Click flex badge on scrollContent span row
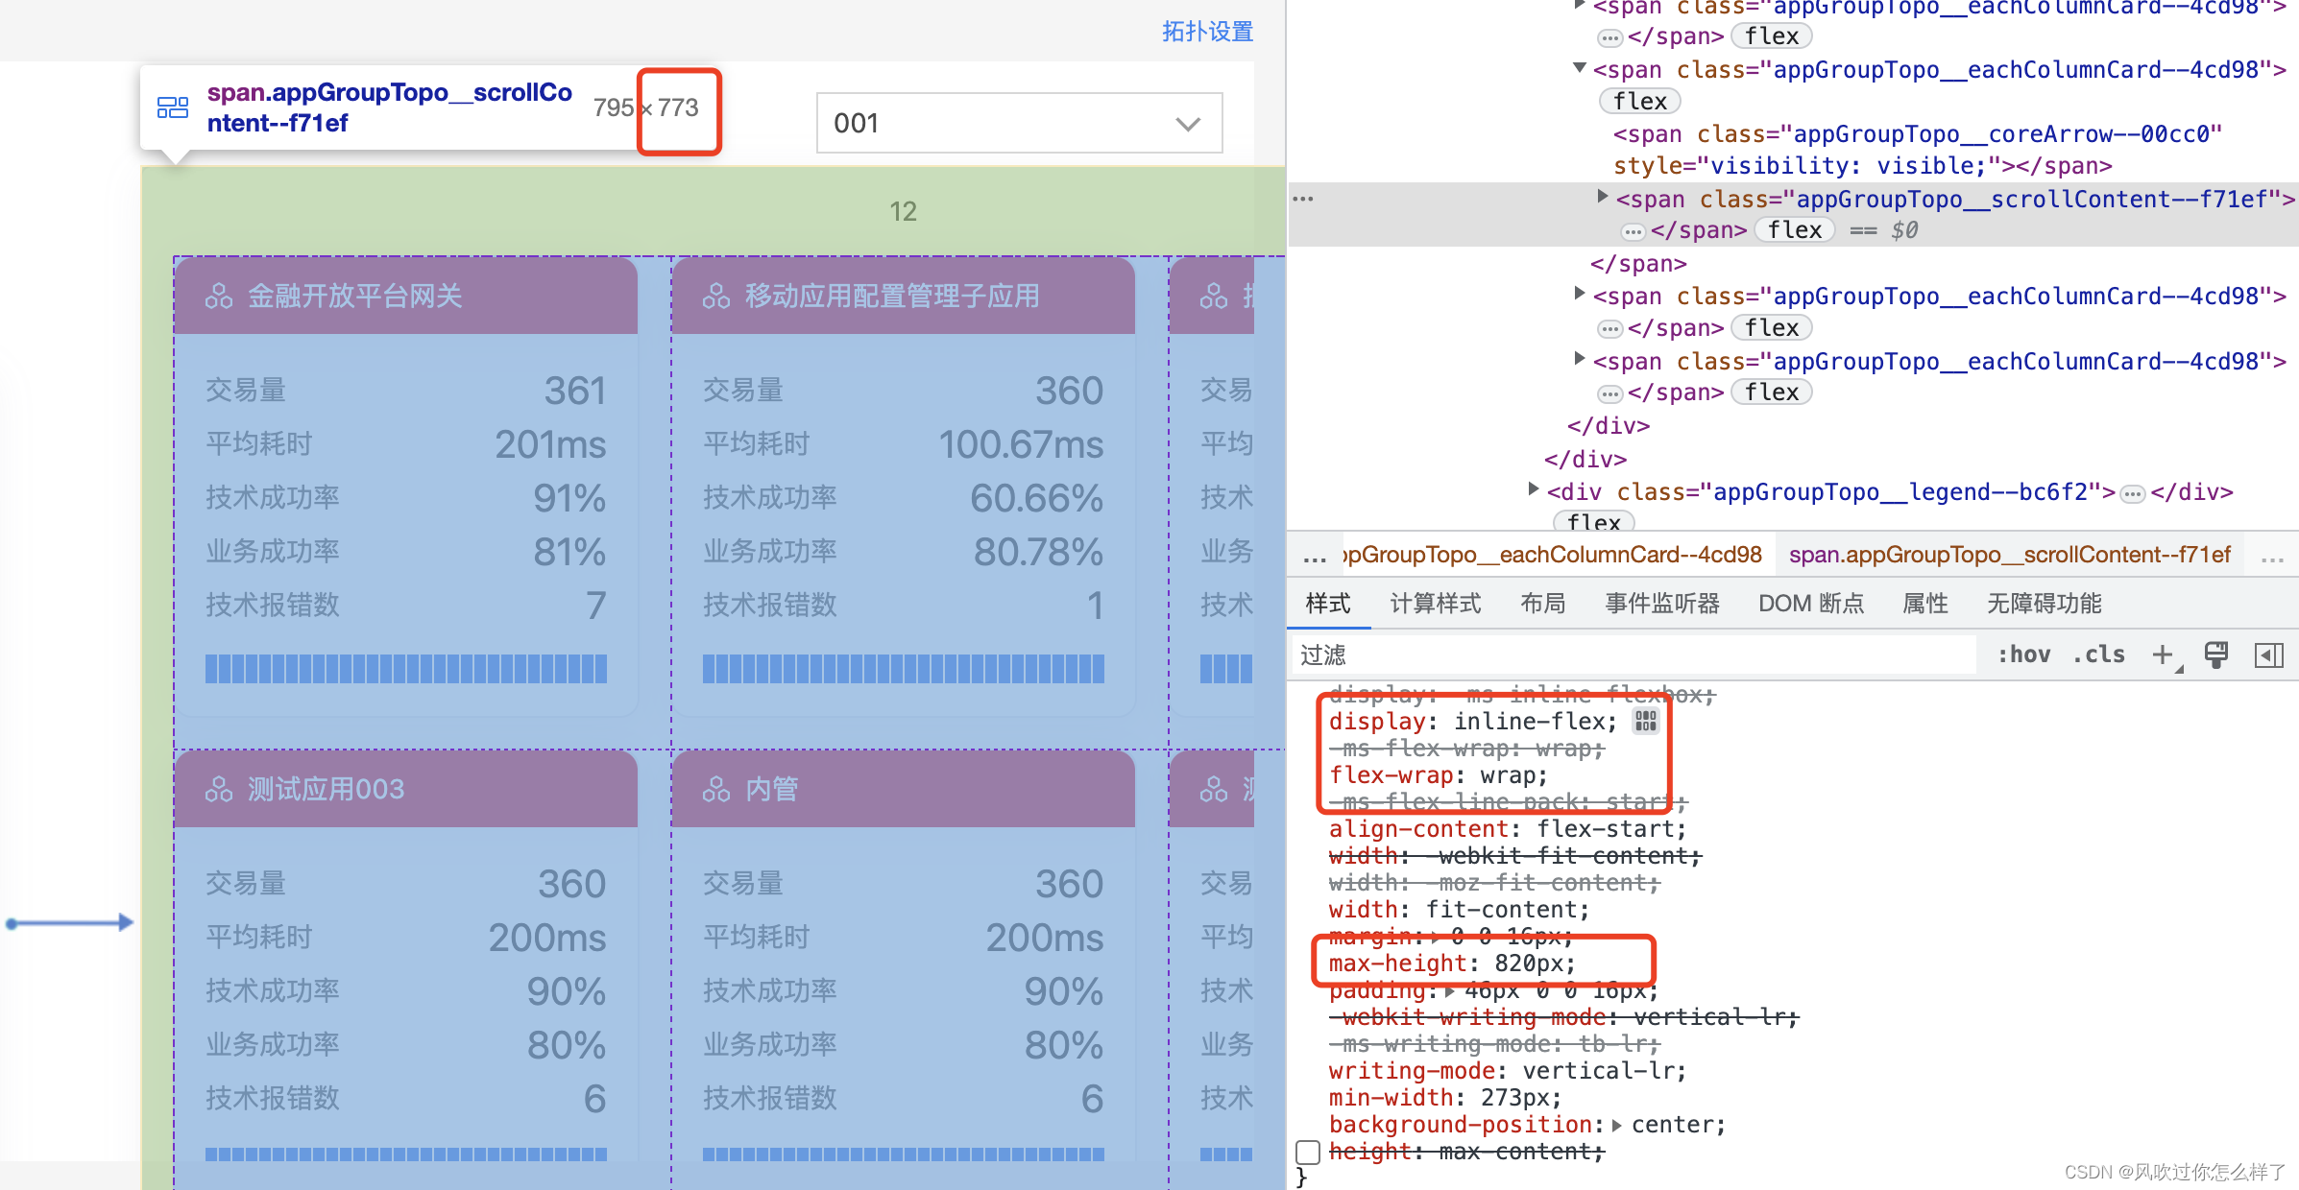Image resolution: width=2299 pixels, height=1190 pixels. click(x=1794, y=230)
